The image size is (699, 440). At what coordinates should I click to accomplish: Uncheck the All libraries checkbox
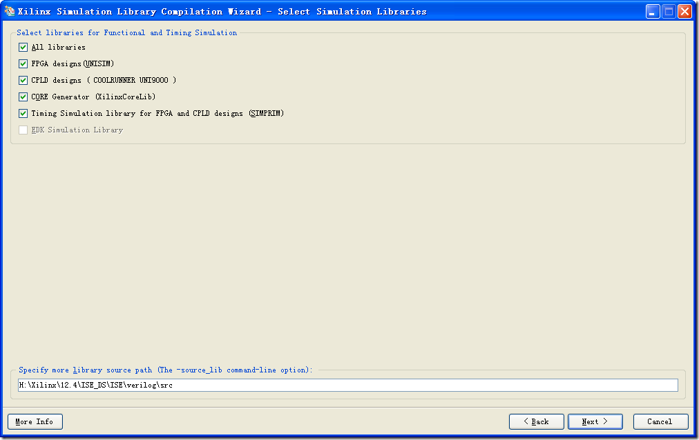pos(23,47)
